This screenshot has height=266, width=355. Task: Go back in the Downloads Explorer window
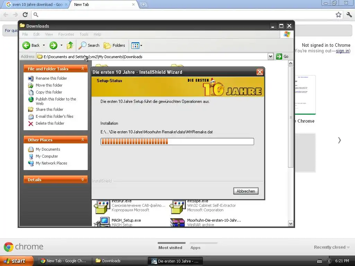coord(31,45)
